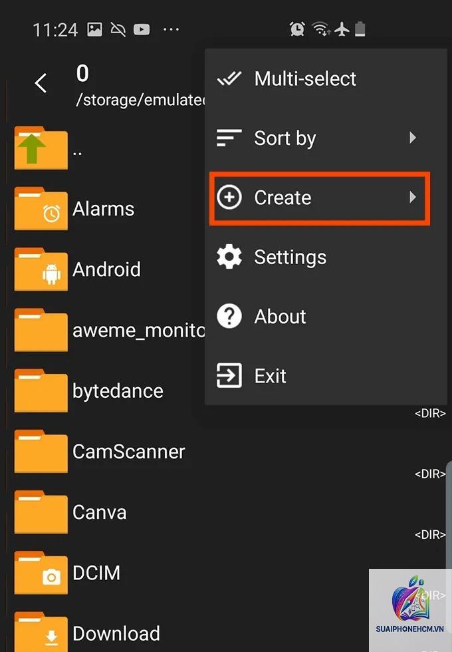
Task: Open the Canva folder
Action: pyautogui.click(x=99, y=512)
